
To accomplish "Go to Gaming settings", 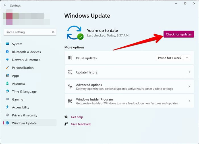I will click(30, 99).
